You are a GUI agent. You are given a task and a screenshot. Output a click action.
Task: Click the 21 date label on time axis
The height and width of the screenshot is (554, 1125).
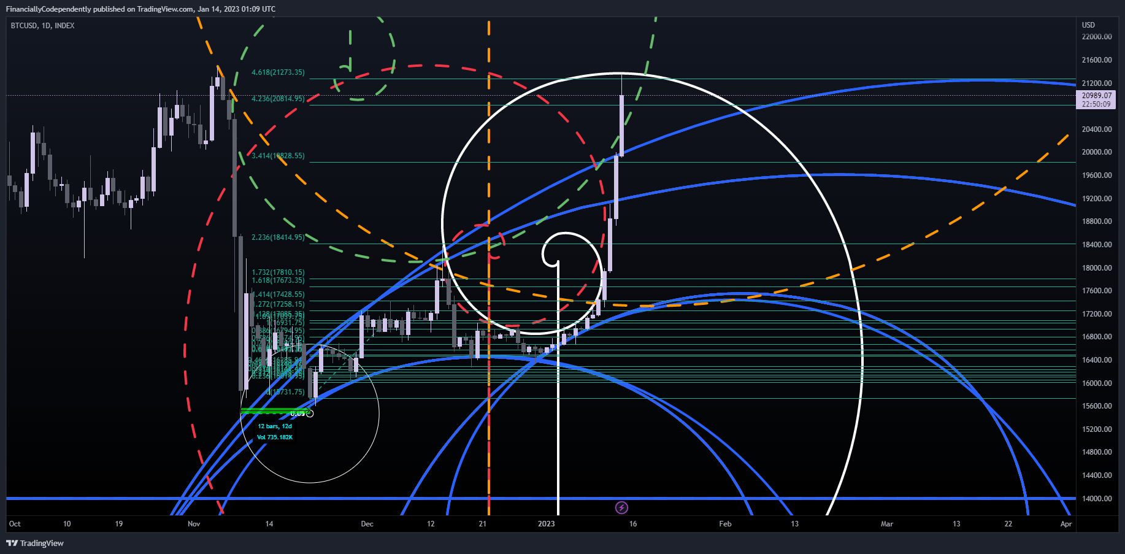point(483,524)
